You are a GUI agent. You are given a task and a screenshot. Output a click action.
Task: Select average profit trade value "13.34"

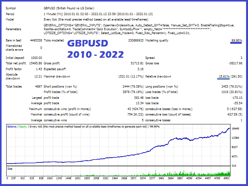coord(139,103)
